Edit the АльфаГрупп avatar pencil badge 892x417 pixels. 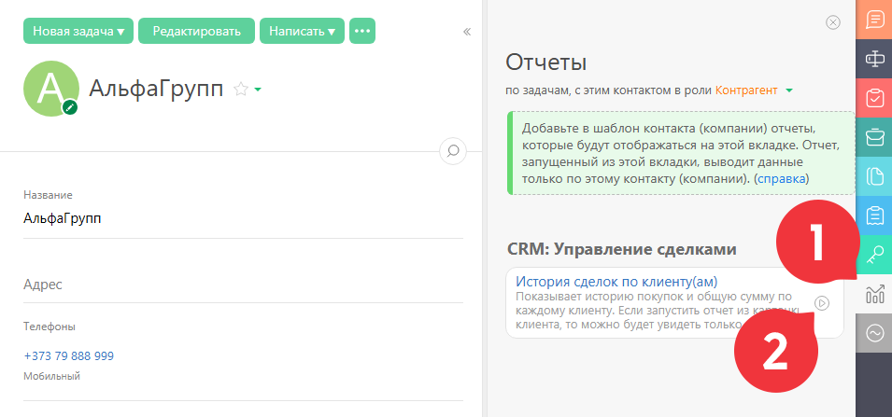(70, 106)
